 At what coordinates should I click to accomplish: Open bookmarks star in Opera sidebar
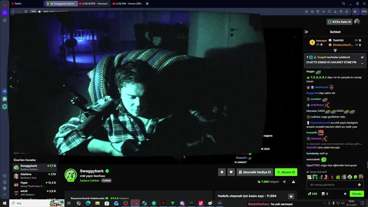[5, 20]
